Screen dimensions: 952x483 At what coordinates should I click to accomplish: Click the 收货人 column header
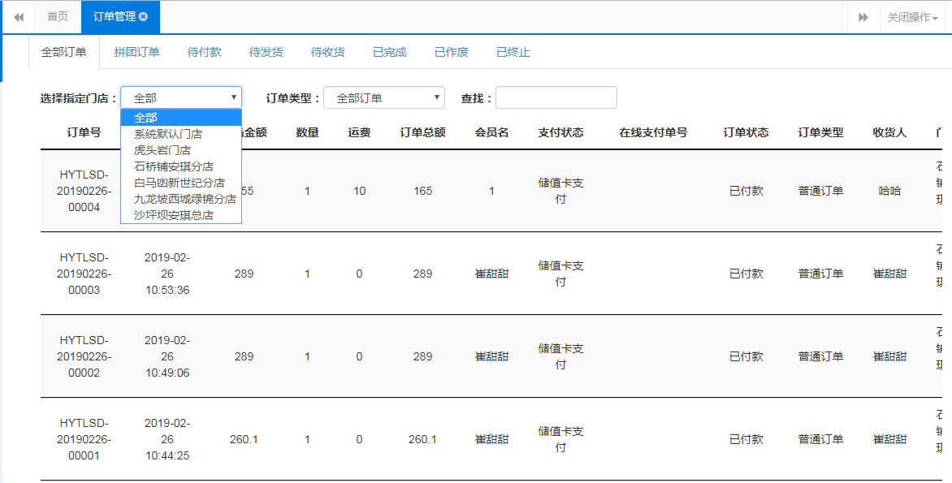point(890,132)
